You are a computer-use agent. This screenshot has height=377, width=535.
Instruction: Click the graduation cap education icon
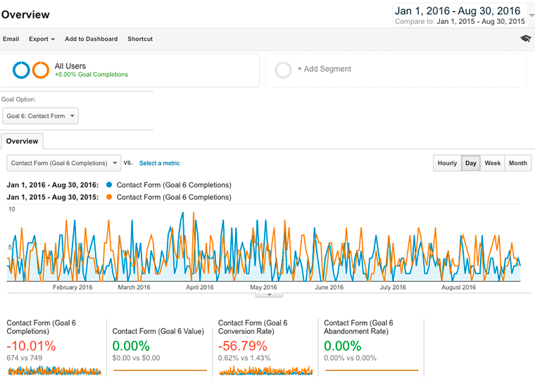pyautogui.click(x=525, y=38)
